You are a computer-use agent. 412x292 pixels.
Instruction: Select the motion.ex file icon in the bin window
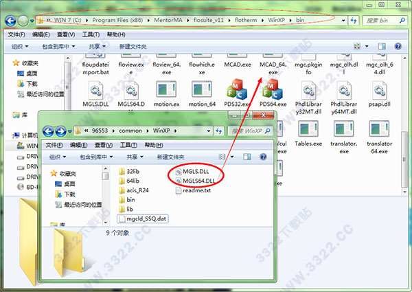coord(166,89)
